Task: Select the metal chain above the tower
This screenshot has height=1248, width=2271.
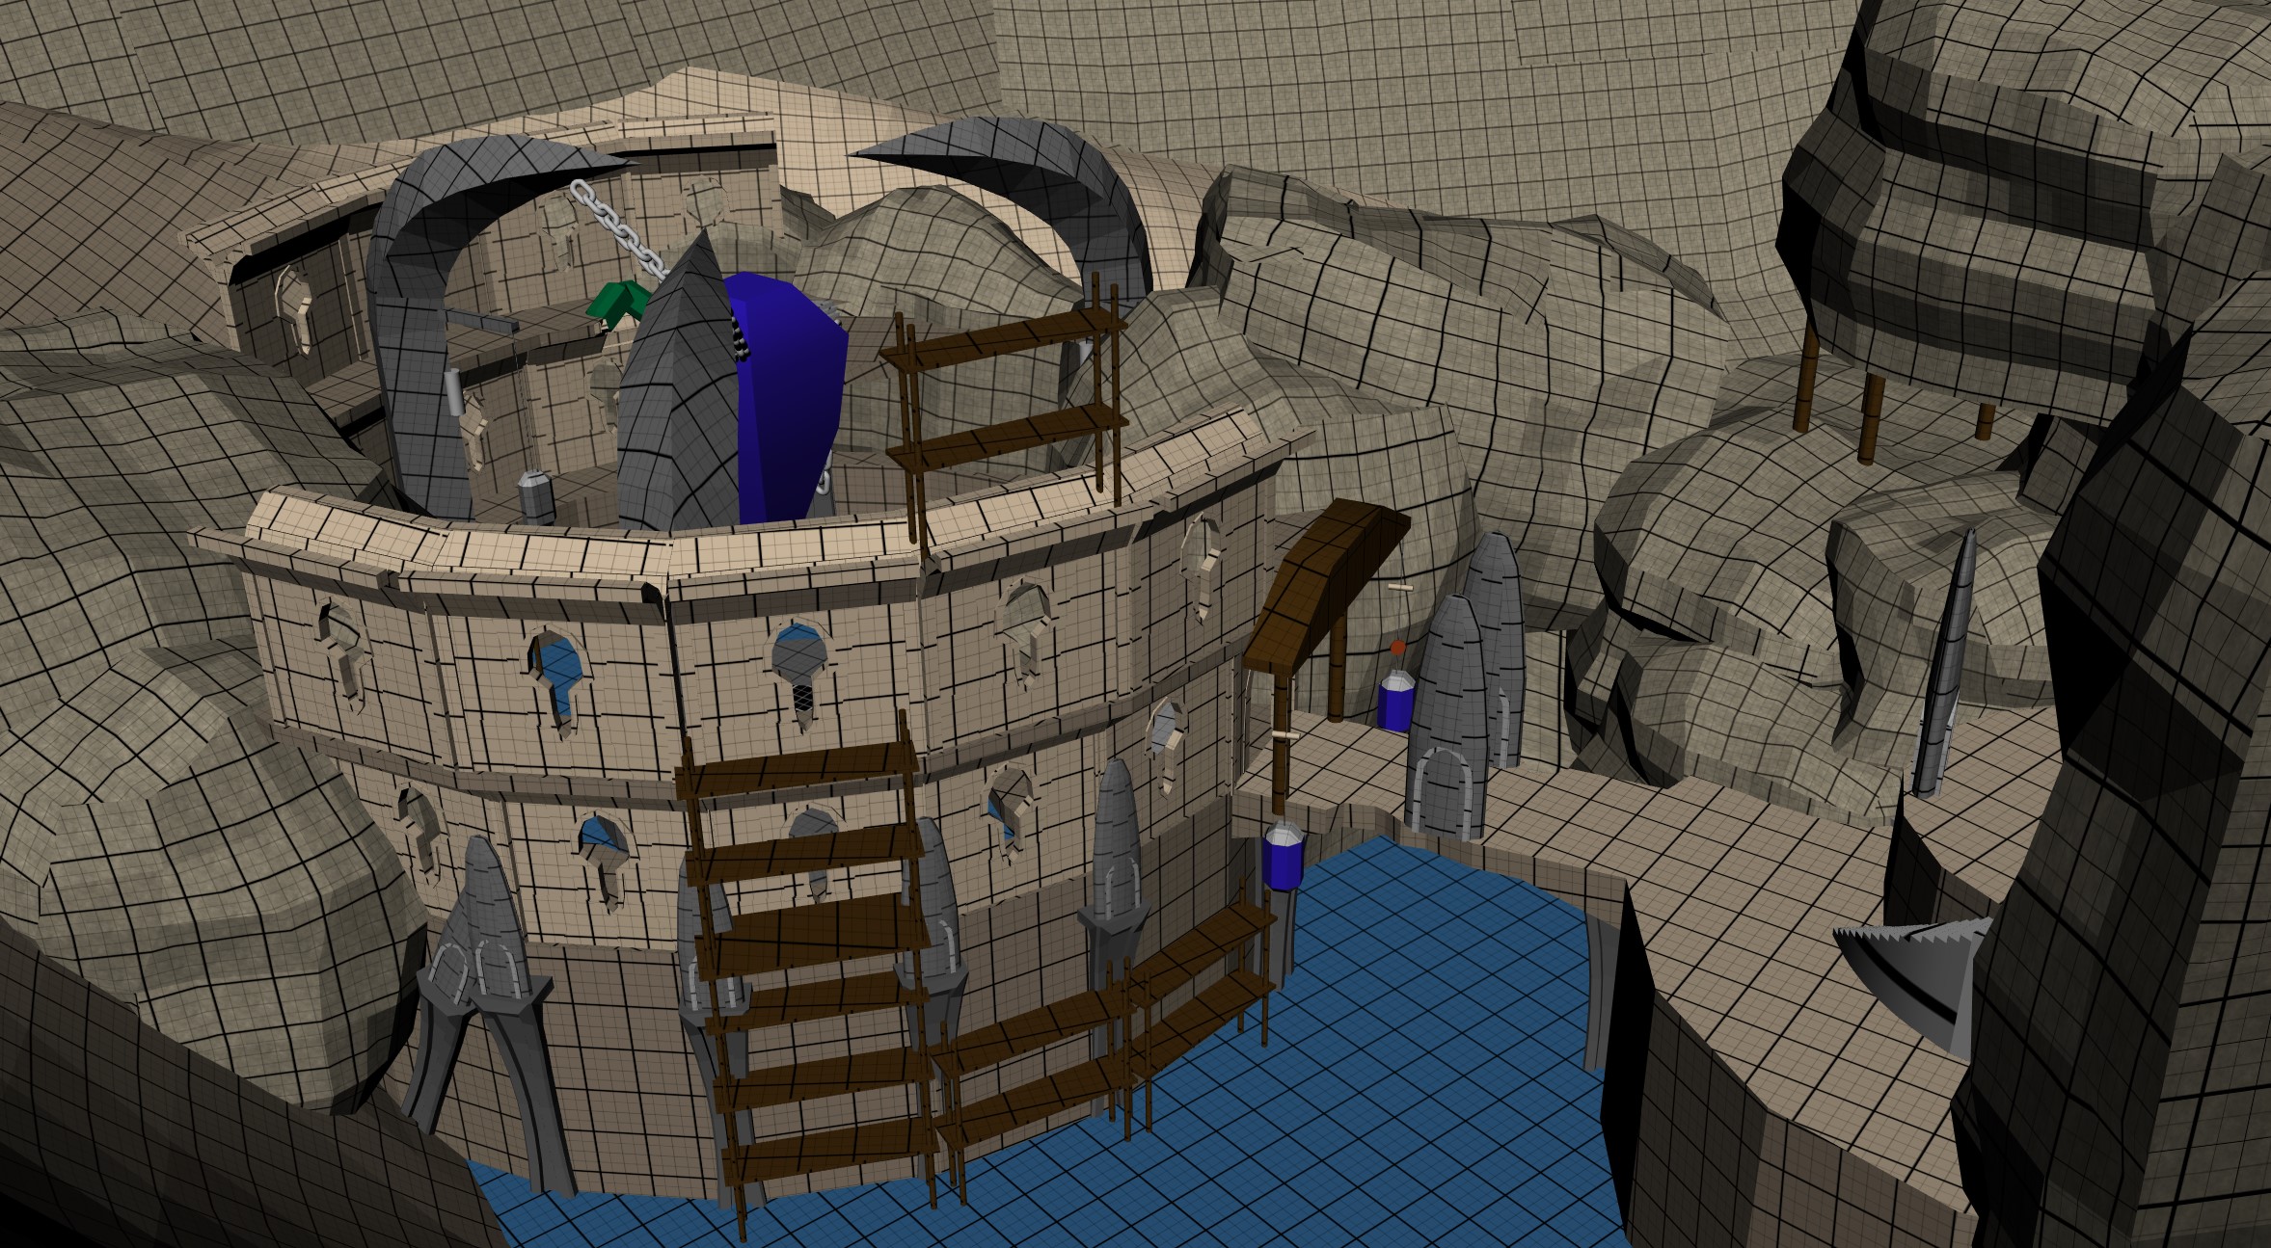Action: pyautogui.click(x=617, y=229)
